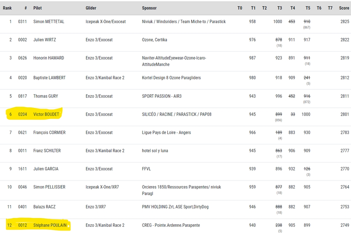
Task: Select highlighted pilot Victor BOUDET
Action: coord(46,114)
